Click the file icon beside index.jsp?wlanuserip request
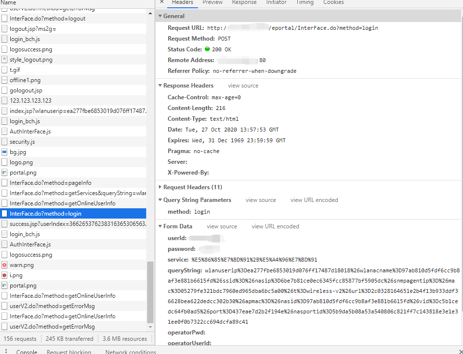 pos(4,111)
